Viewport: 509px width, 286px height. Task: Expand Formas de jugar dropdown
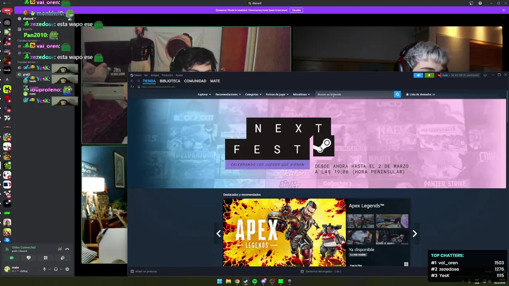pos(277,95)
